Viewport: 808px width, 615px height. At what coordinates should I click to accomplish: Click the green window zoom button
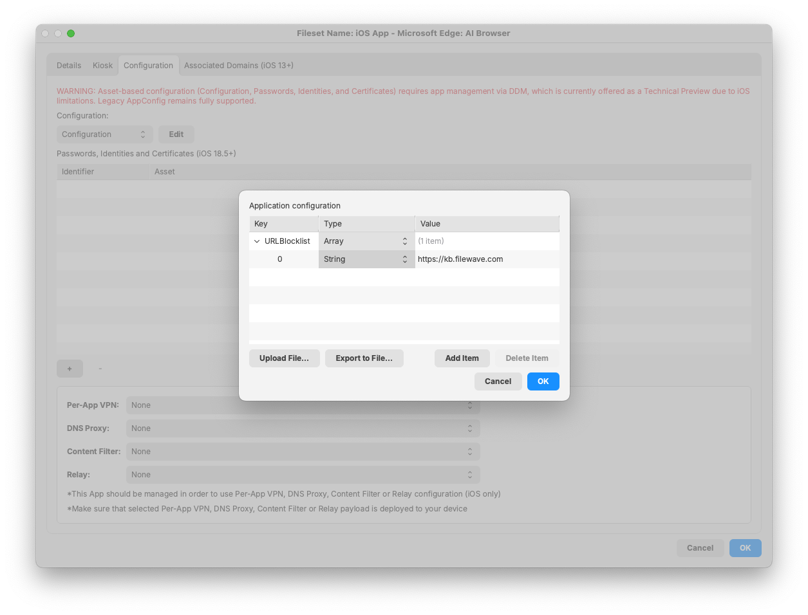[71, 33]
